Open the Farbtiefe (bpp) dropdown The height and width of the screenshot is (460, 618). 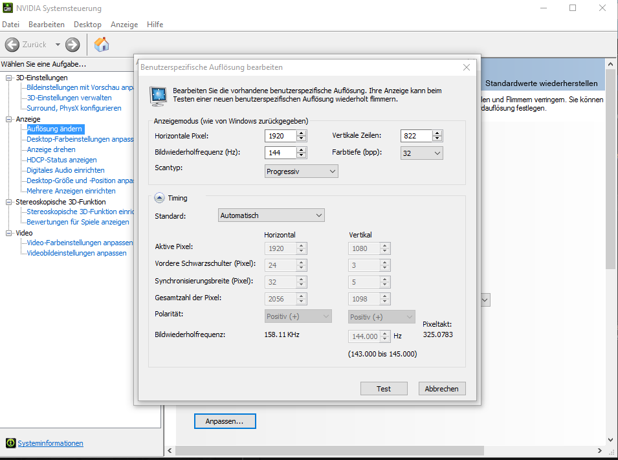pyautogui.click(x=421, y=153)
